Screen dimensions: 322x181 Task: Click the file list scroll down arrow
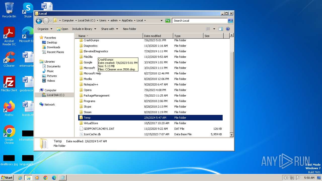(232, 135)
